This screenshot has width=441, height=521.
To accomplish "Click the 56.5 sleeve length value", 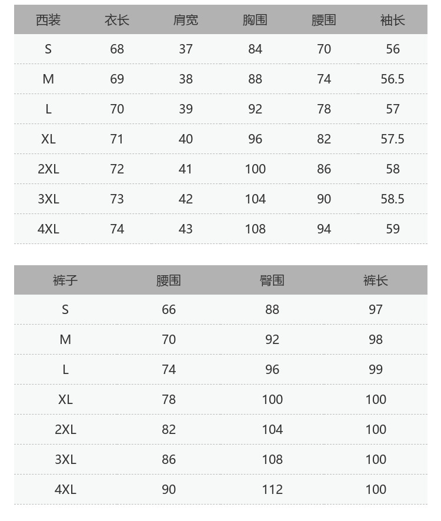I will coord(392,79).
